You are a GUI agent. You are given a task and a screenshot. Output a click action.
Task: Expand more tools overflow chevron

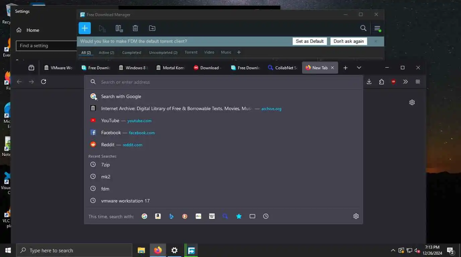(405, 82)
